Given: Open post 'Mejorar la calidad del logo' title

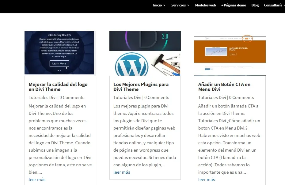Looking at the screenshot, I should click(x=58, y=87).
